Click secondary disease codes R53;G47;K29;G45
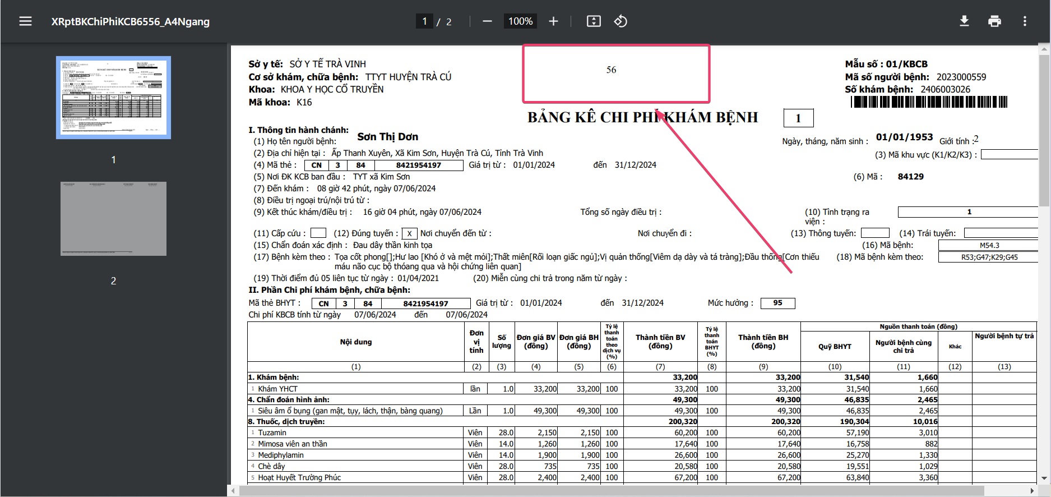The width and height of the screenshot is (1051, 497). coord(989,257)
